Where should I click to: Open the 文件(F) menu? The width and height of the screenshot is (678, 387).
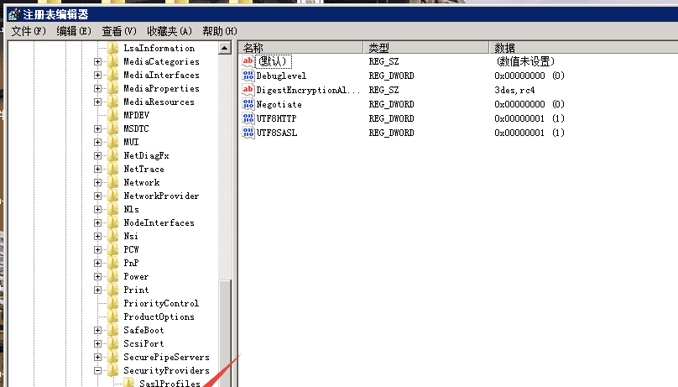29,31
